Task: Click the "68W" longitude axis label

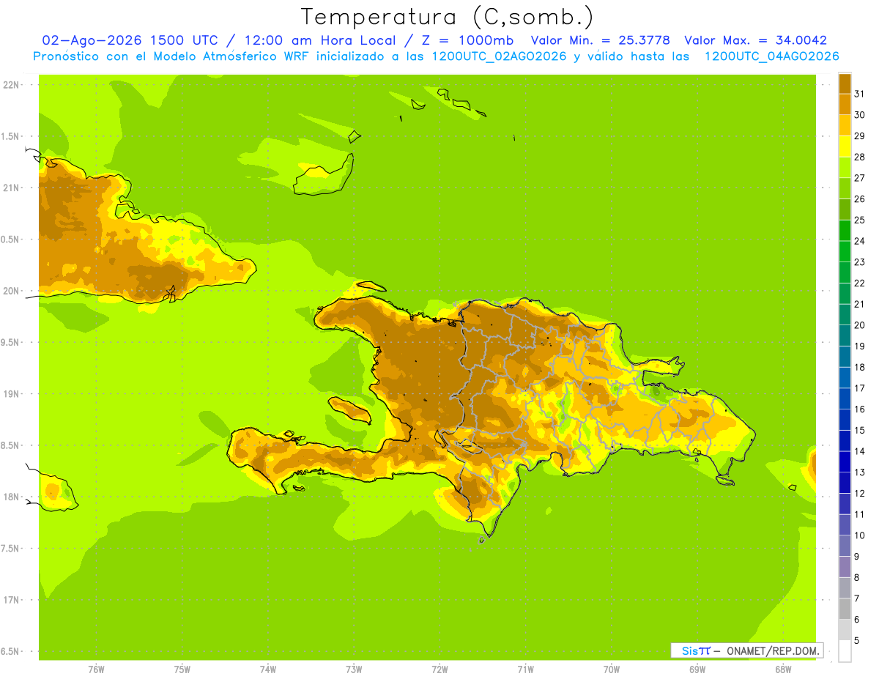Action: tap(783, 669)
